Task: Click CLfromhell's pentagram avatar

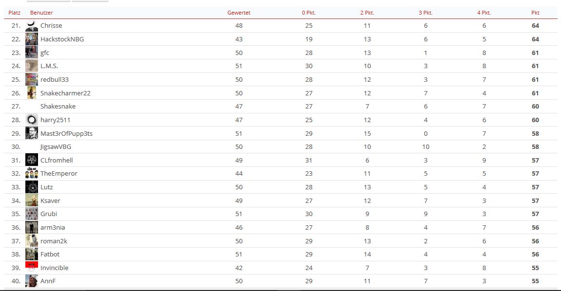Action: point(32,160)
